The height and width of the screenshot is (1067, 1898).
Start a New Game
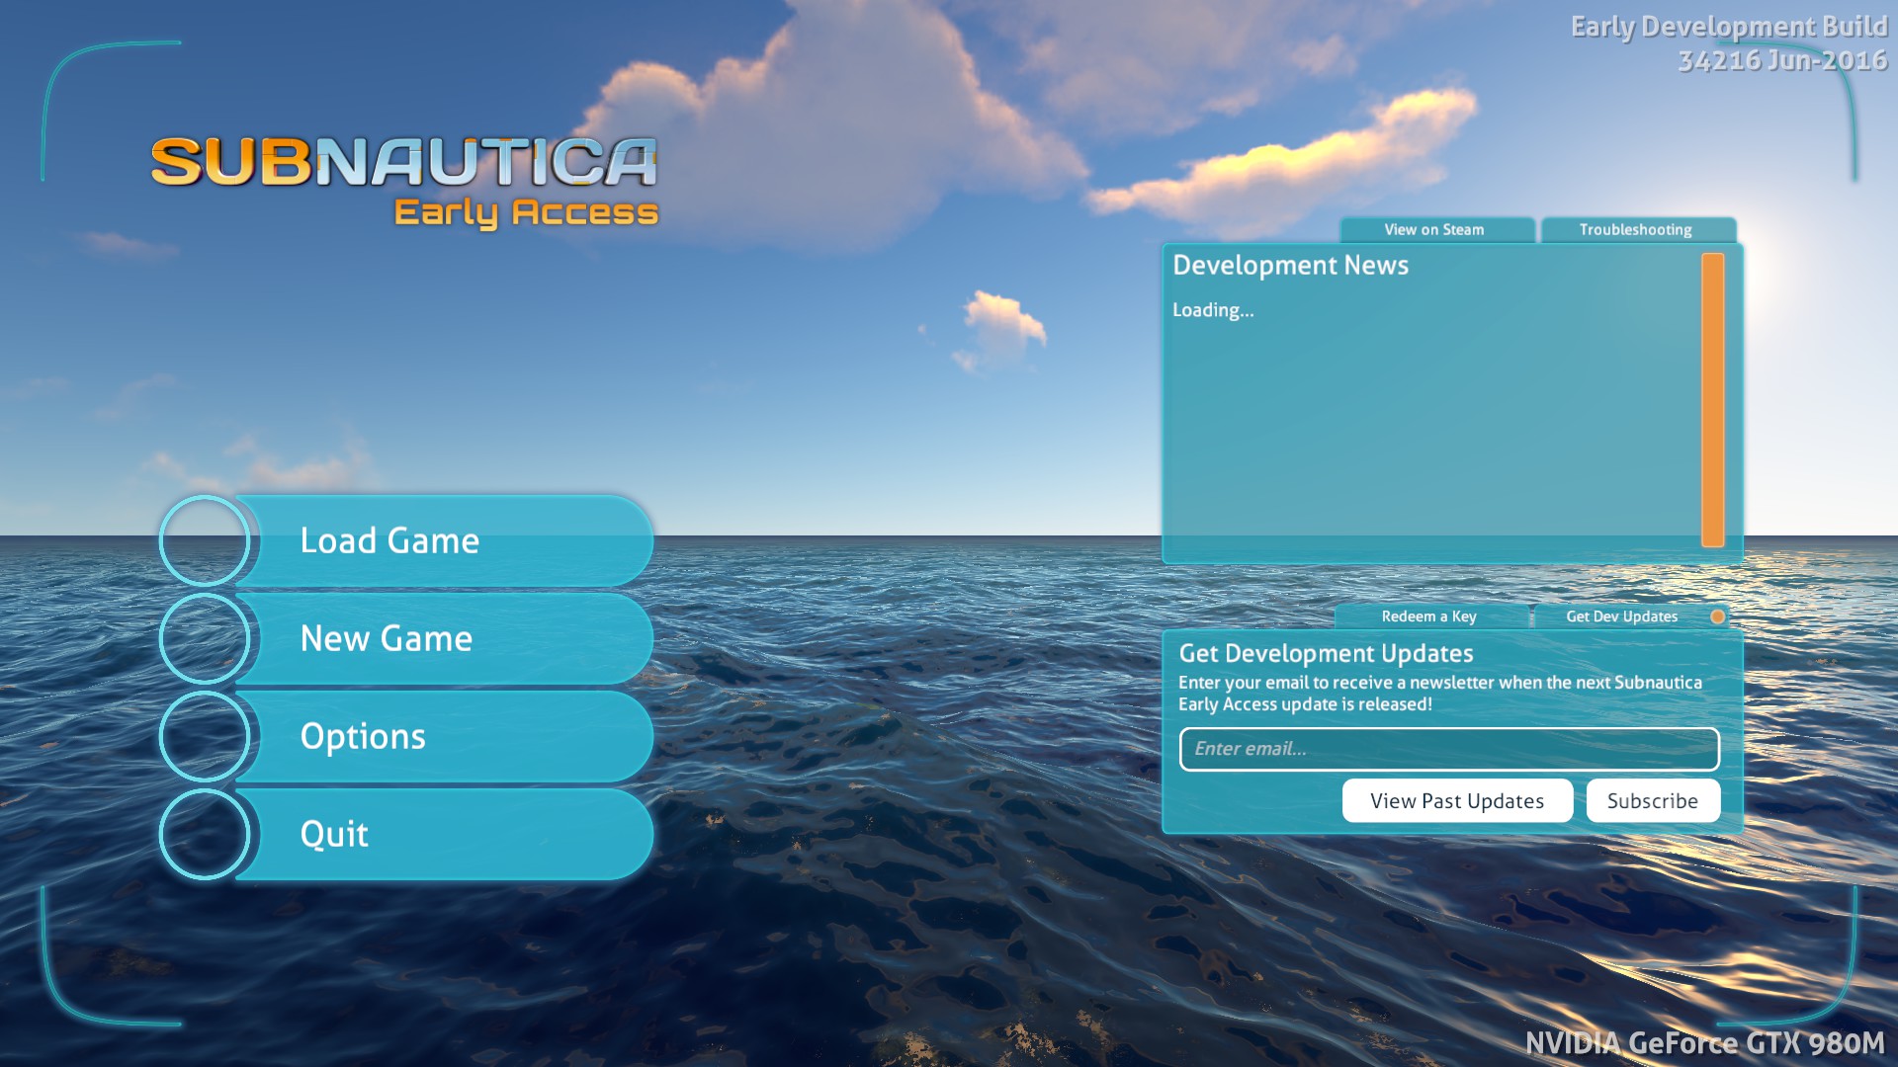pyautogui.click(x=445, y=638)
